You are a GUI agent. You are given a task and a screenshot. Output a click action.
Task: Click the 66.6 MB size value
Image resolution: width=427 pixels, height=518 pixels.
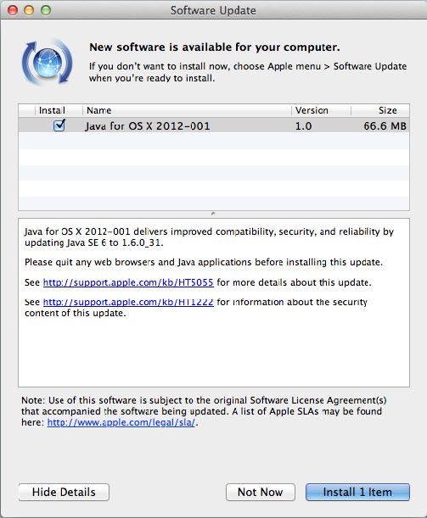(385, 125)
